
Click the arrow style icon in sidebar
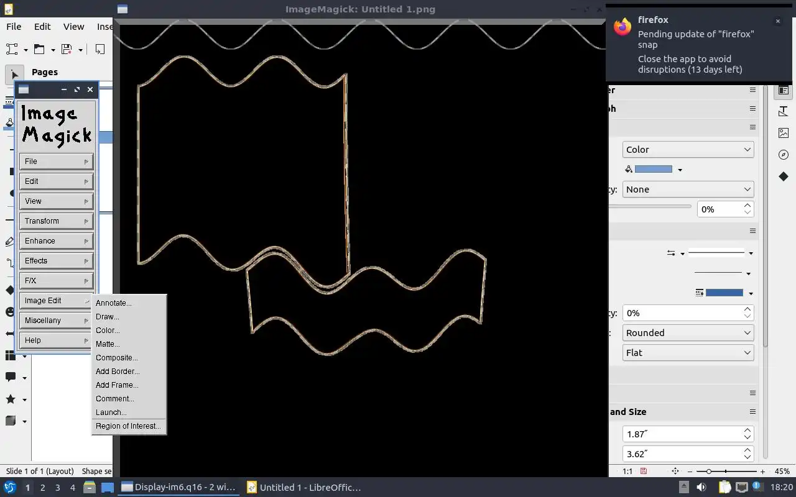(671, 253)
